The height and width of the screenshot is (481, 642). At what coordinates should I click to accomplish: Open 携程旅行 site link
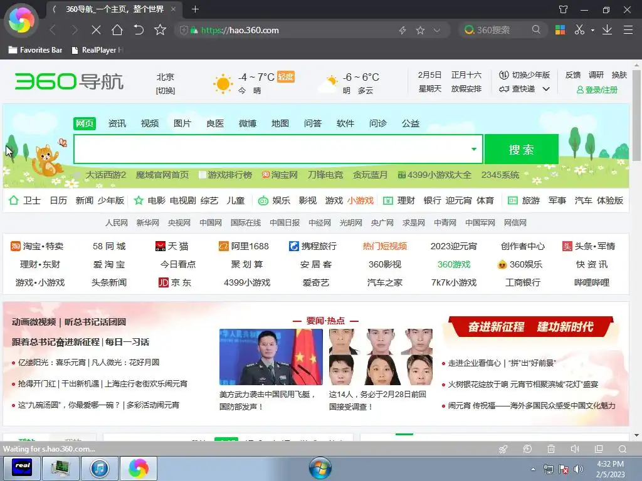point(313,246)
